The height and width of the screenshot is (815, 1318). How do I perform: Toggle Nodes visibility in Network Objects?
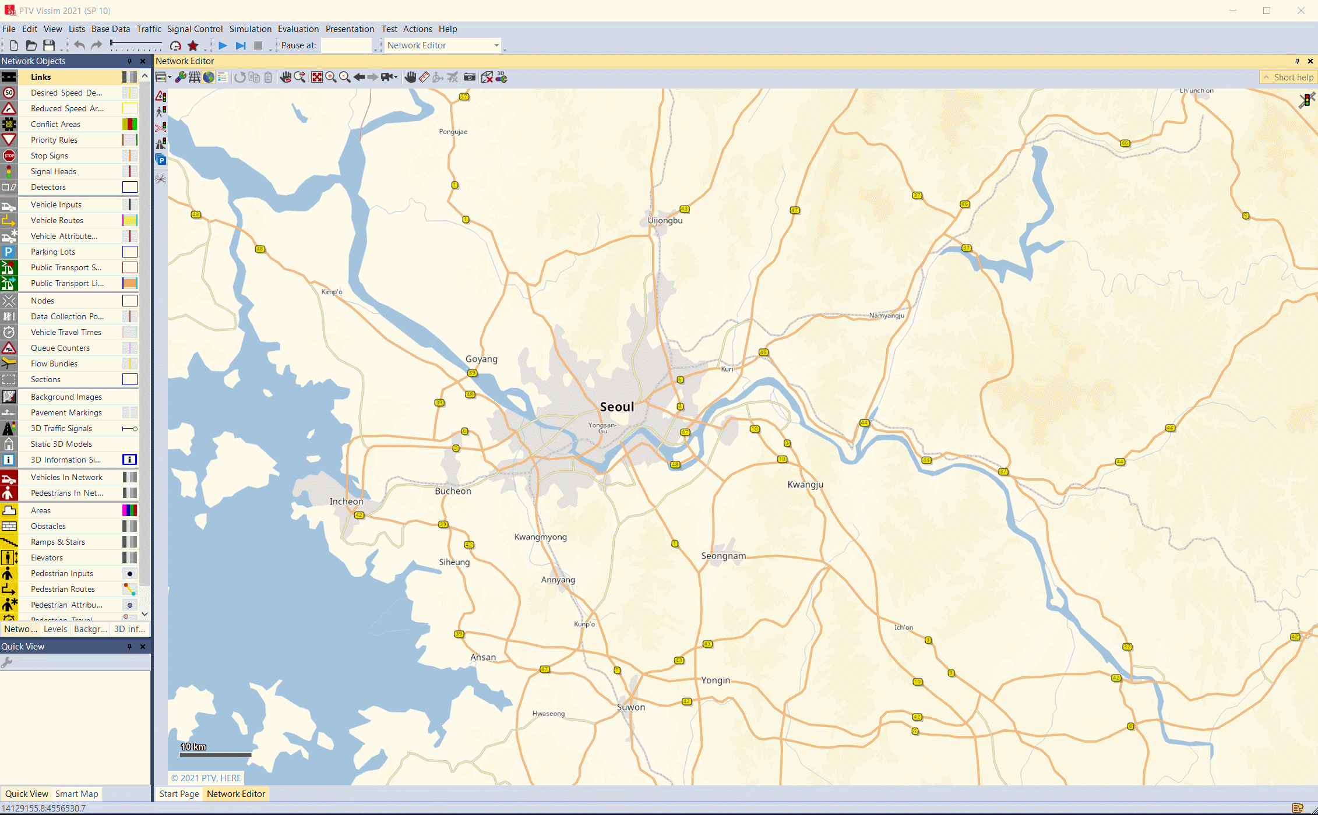(x=9, y=301)
